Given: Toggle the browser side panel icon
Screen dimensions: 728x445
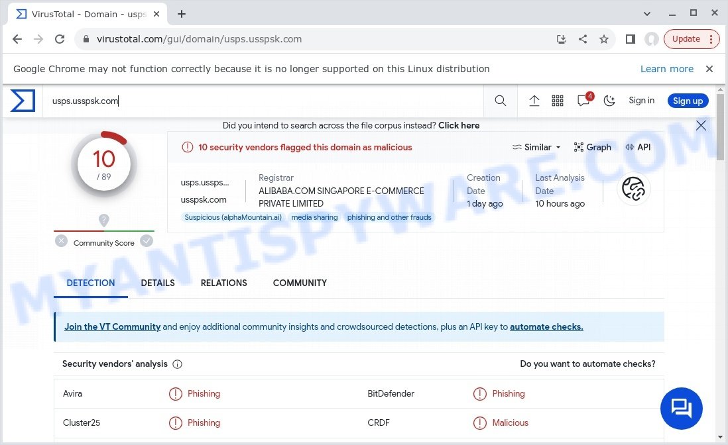Looking at the screenshot, I should tap(631, 39).
